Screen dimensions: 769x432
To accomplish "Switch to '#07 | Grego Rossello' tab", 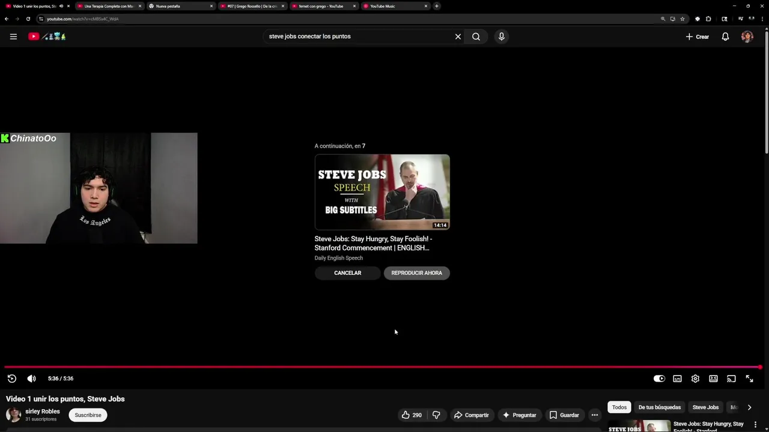I will click(252, 6).
